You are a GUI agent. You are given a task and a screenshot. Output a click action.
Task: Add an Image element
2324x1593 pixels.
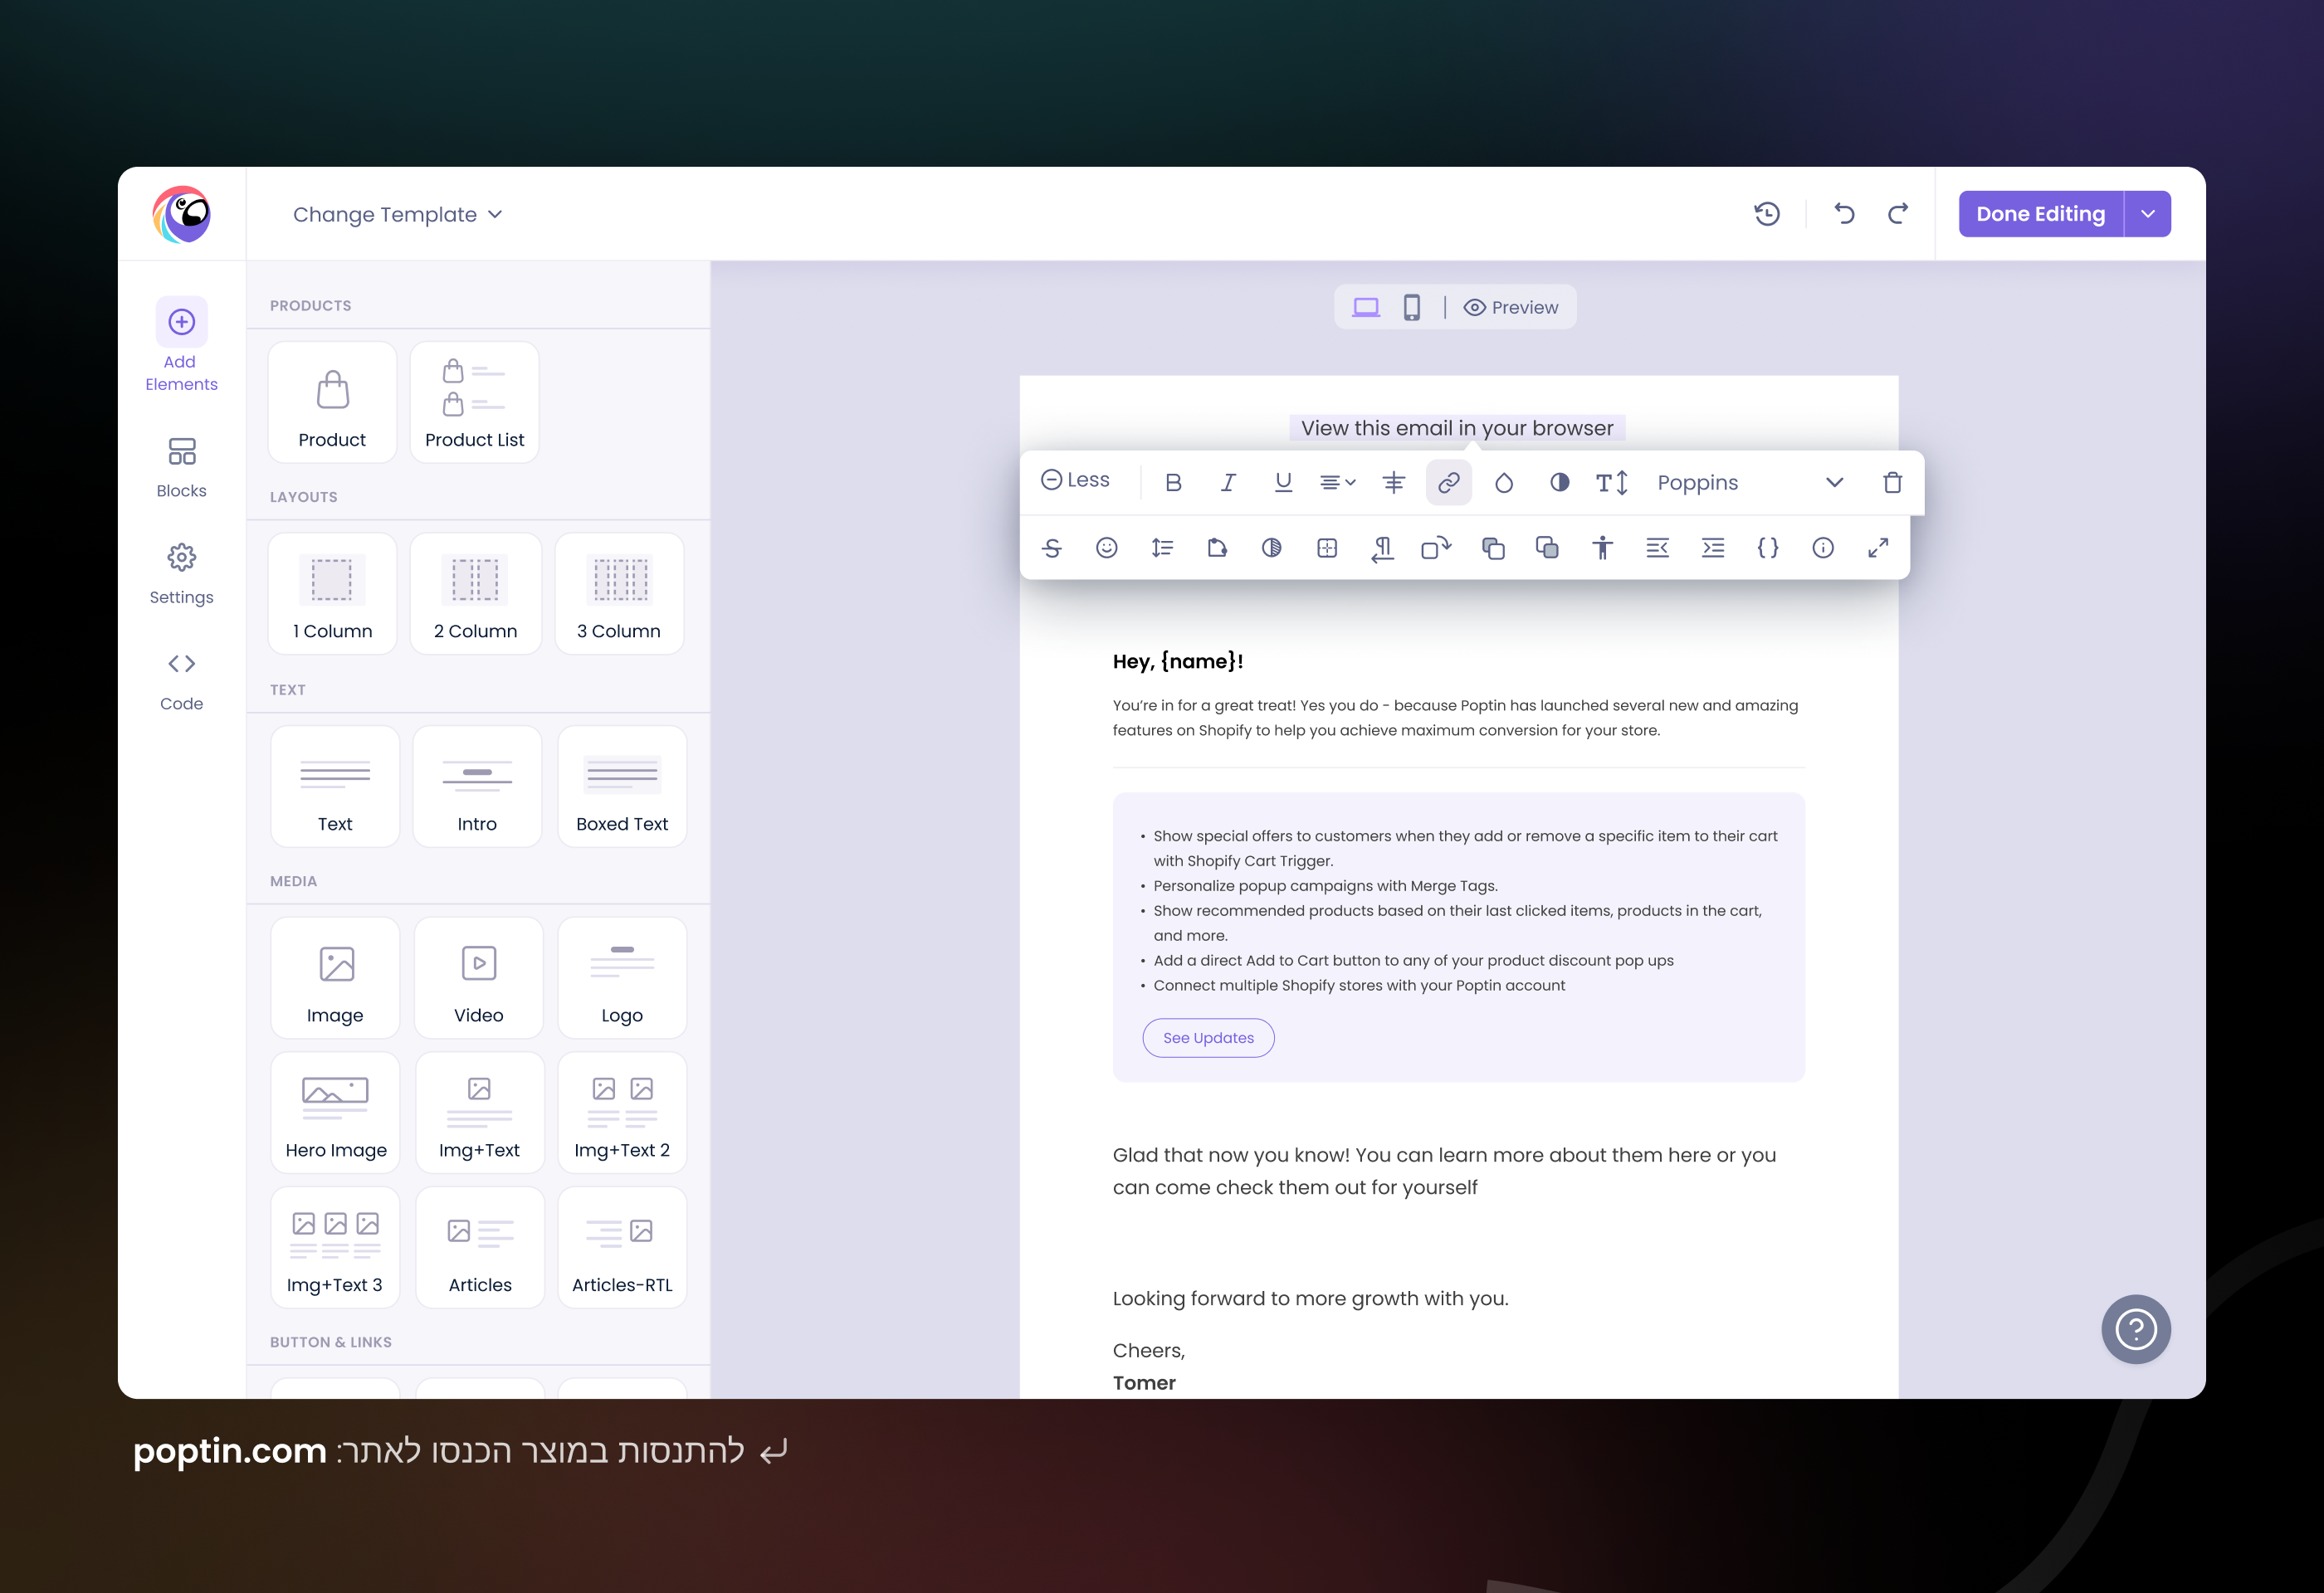click(335, 978)
